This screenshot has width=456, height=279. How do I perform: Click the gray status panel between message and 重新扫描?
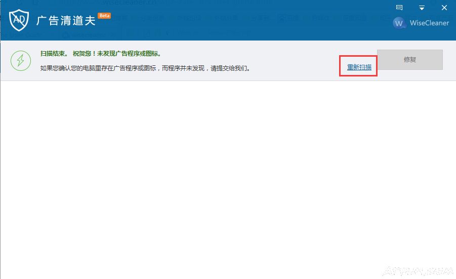pos(299,61)
